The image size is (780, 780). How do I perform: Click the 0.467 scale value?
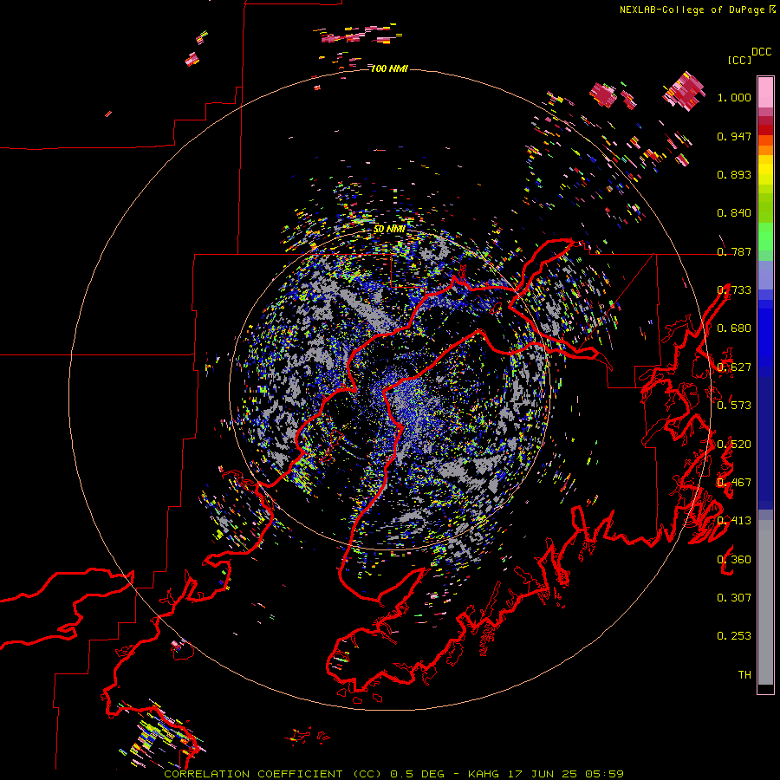click(x=734, y=483)
